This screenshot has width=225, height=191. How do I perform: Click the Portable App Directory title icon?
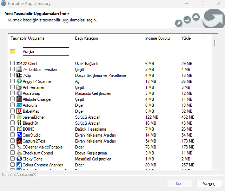pyautogui.click(x=4, y=3)
